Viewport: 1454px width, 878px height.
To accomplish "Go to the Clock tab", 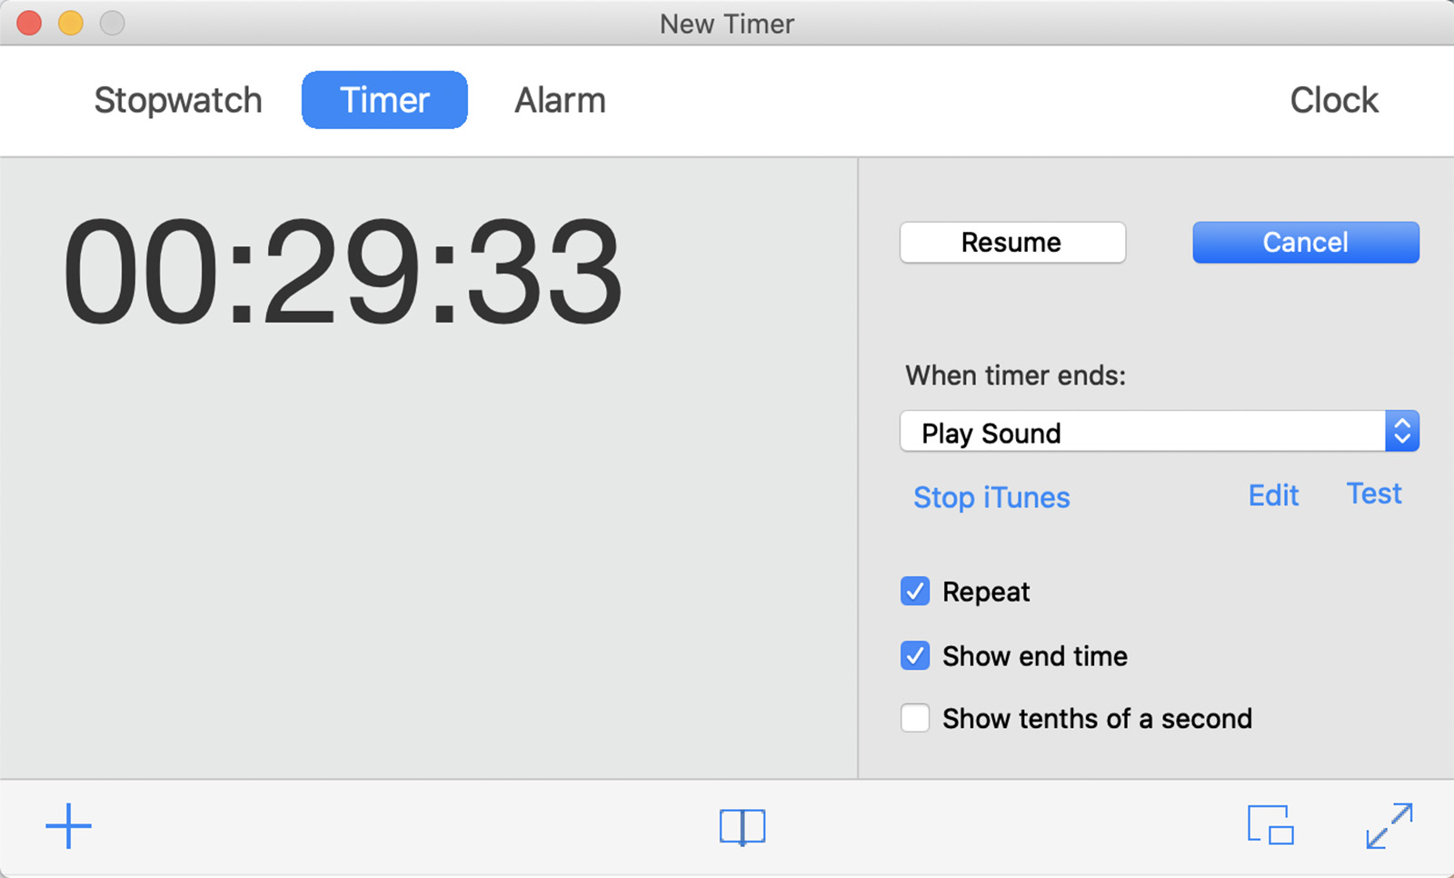I will pyautogui.click(x=1334, y=100).
